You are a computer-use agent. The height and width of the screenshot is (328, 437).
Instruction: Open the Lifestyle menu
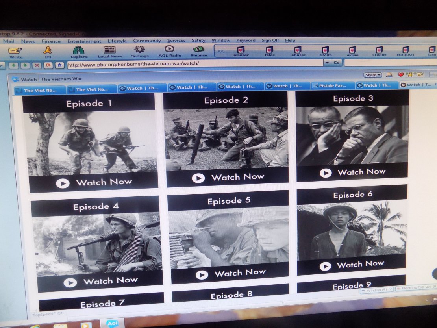click(x=117, y=41)
